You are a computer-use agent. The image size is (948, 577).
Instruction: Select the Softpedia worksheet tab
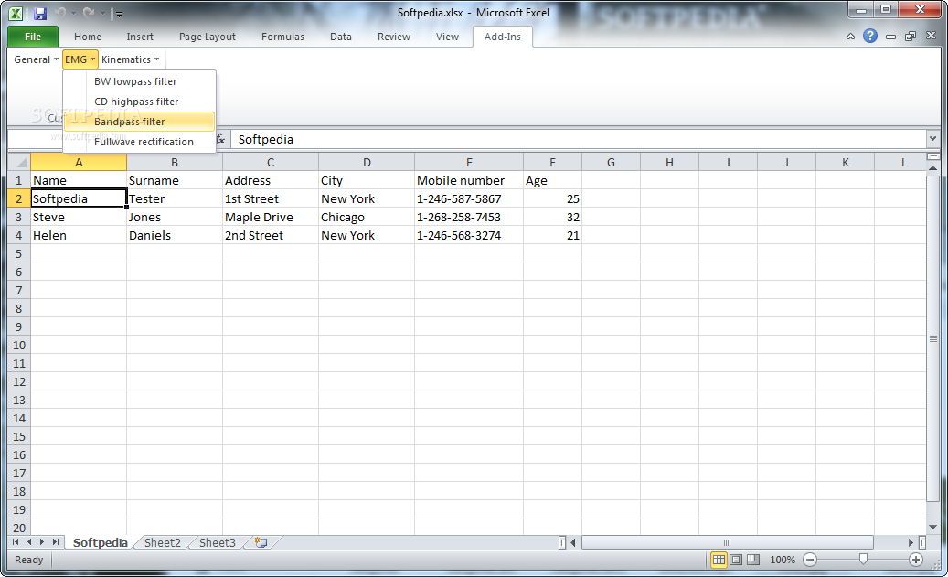click(x=101, y=542)
